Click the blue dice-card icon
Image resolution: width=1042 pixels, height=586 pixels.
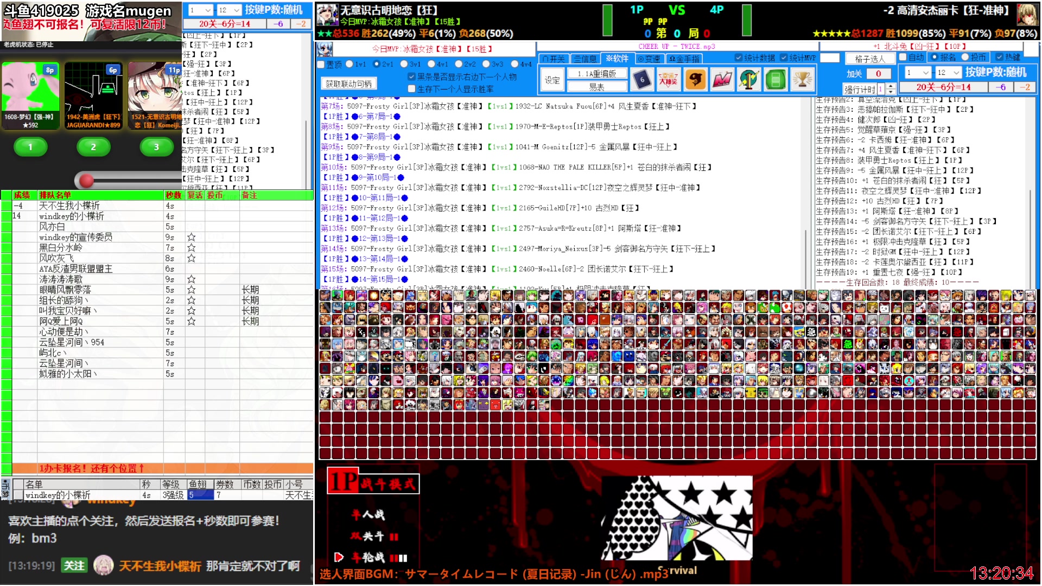pos(642,80)
